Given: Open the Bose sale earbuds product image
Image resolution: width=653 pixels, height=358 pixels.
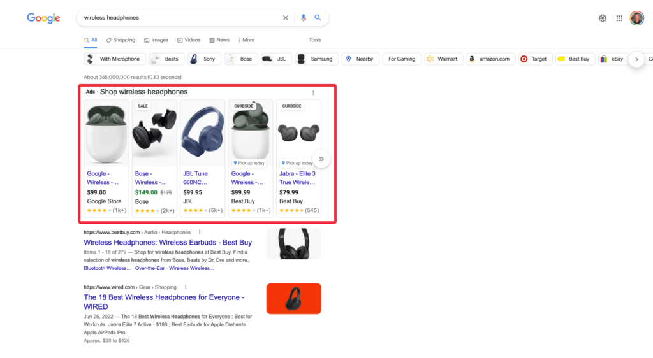Looking at the screenshot, I should tap(154, 133).
